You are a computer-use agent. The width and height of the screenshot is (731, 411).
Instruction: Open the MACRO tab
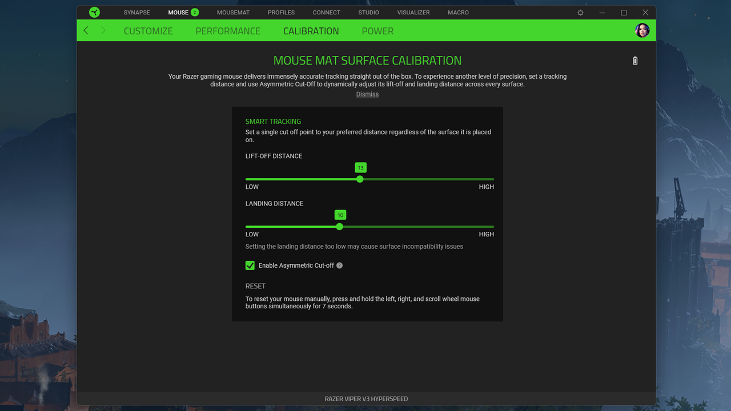458,13
